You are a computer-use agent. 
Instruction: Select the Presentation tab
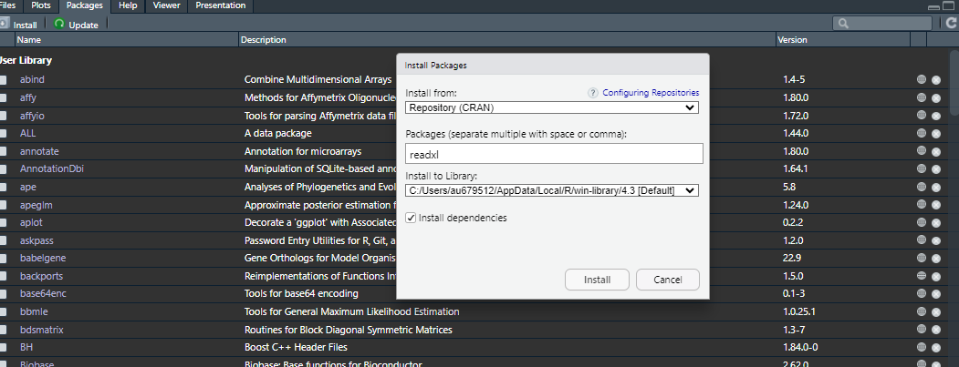pos(219,5)
